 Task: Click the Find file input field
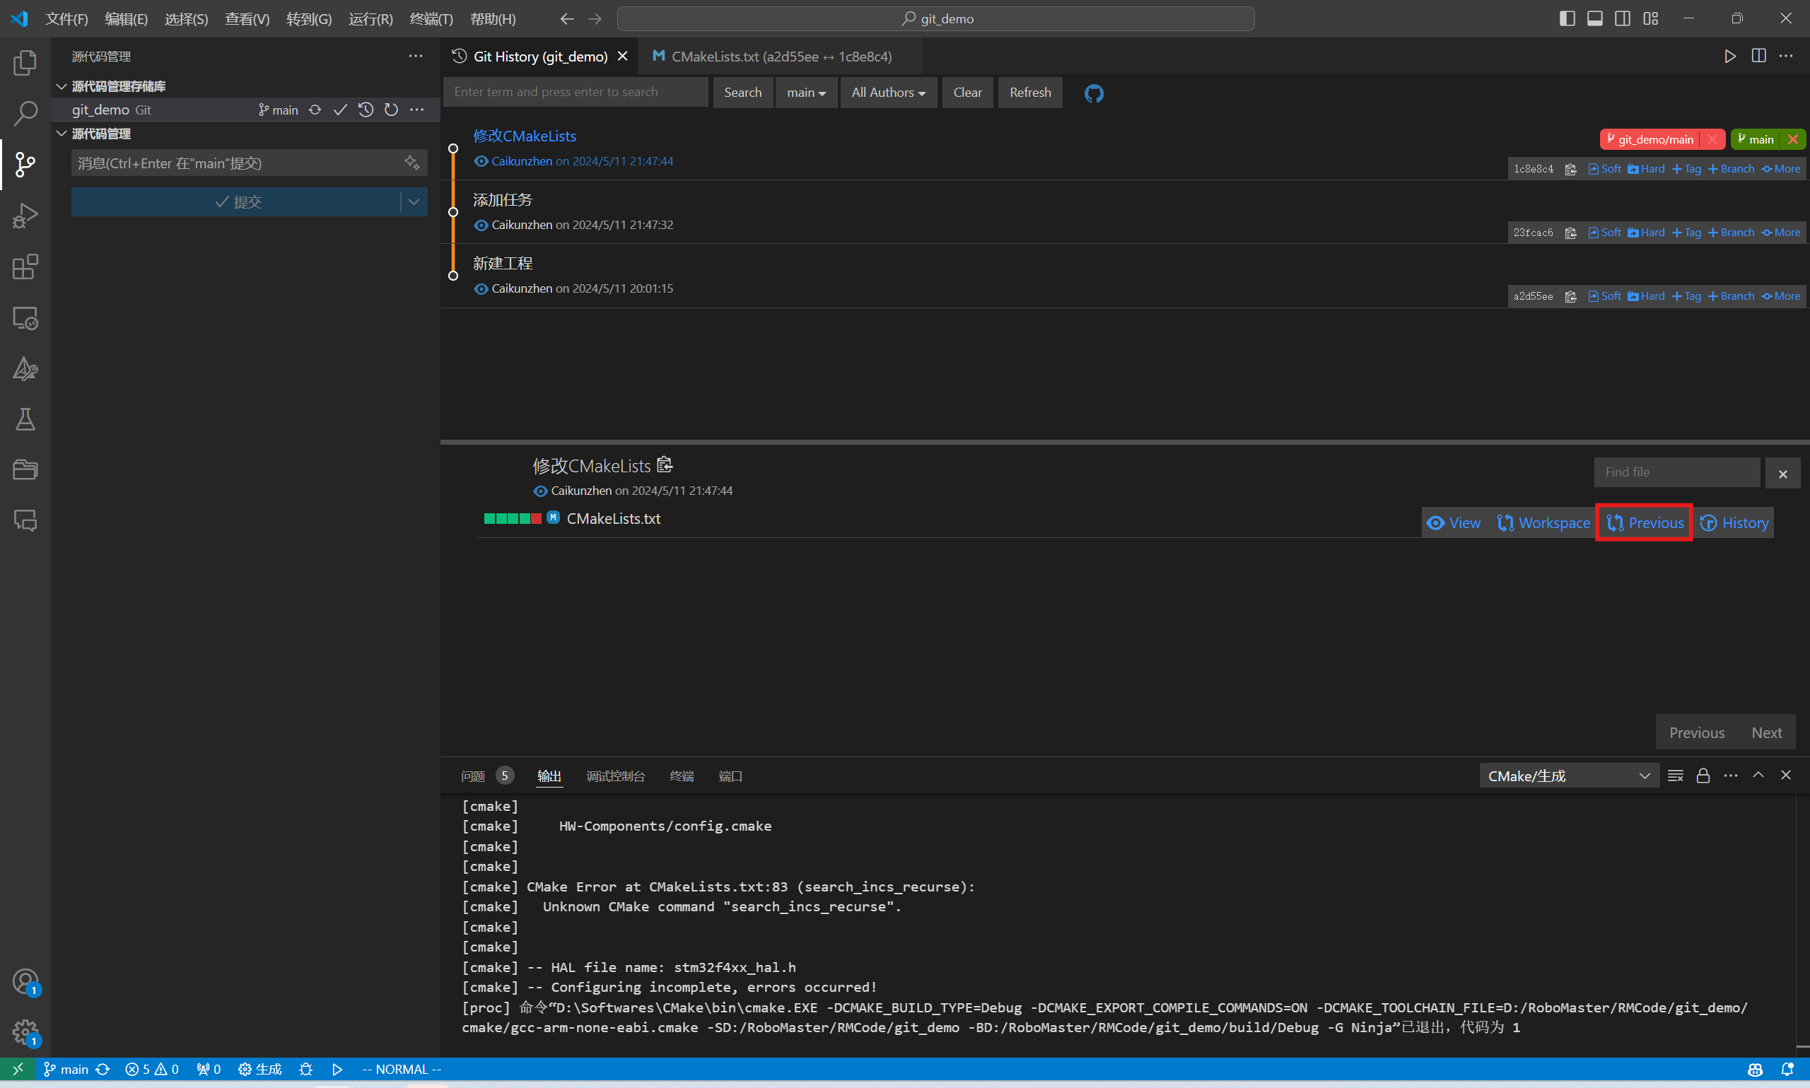pos(1676,473)
